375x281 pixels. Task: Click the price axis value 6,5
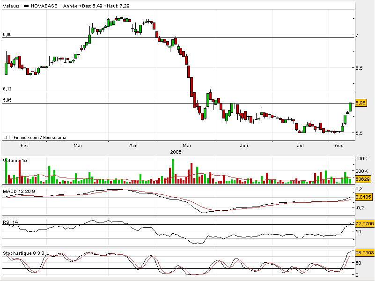(x=359, y=68)
